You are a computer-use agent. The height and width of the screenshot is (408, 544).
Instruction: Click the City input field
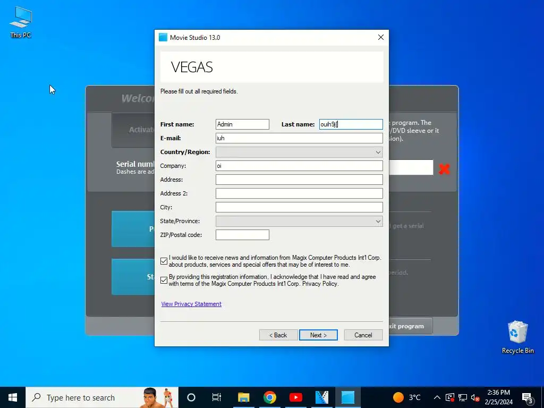point(299,208)
